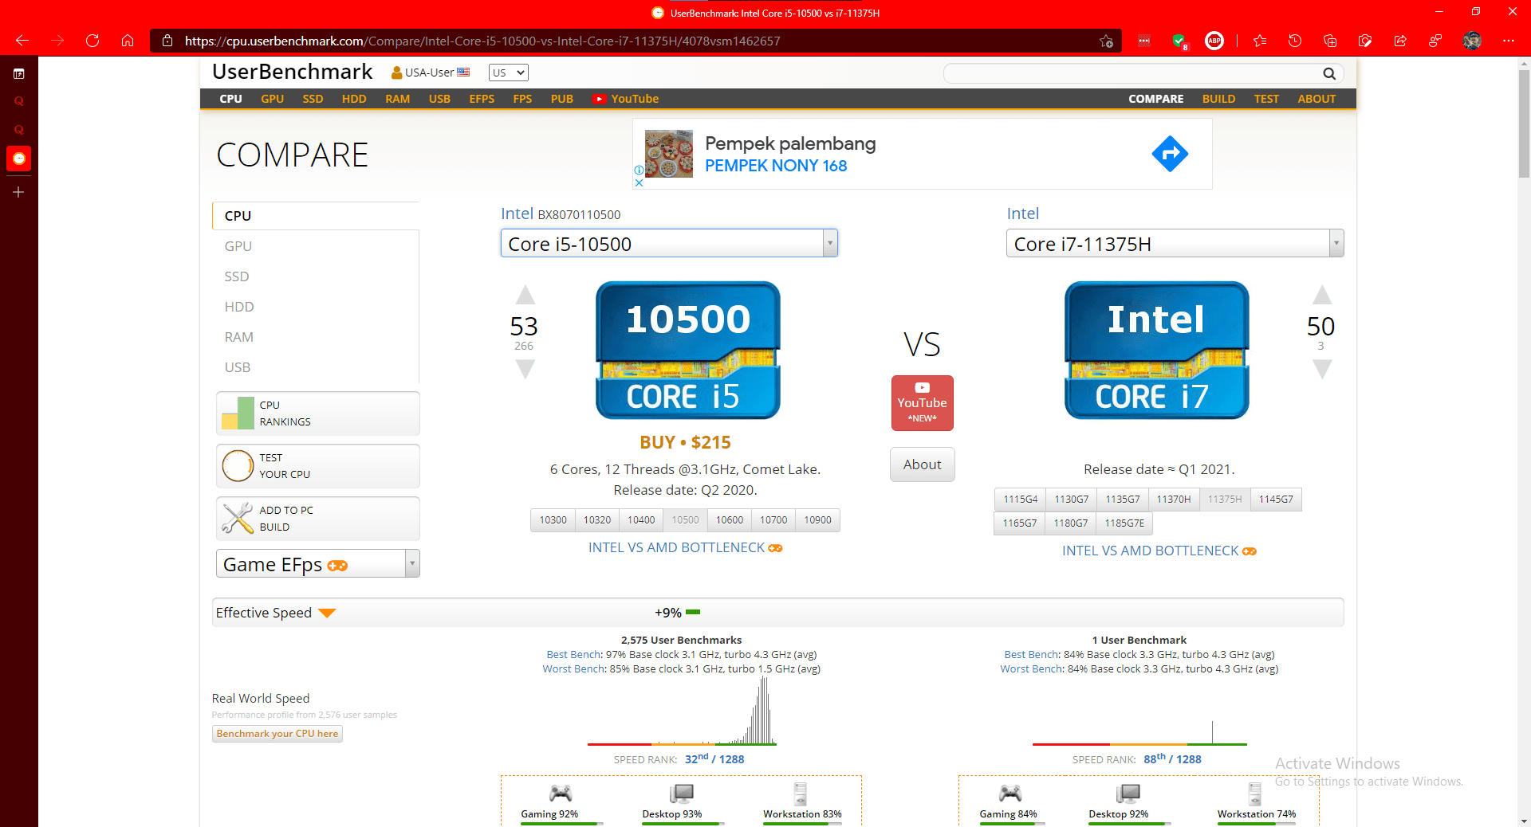The width and height of the screenshot is (1531, 827).
Task: Reload the current page
Action: click(x=92, y=41)
